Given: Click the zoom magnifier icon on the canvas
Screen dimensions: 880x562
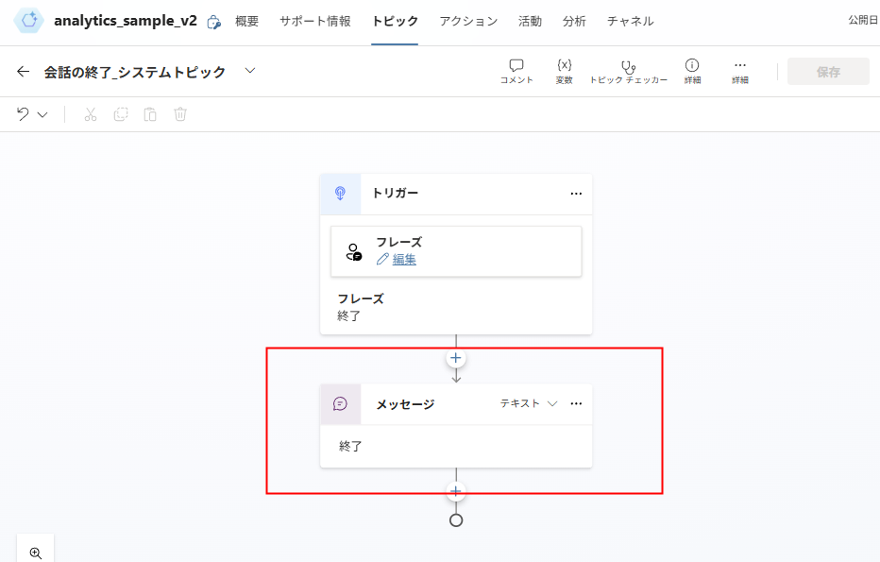Looking at the screenshot, I should point(36,553).
